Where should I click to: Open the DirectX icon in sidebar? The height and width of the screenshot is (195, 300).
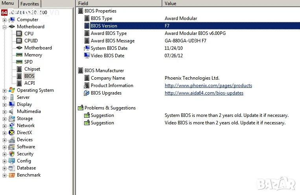click(x=12, y=133)
